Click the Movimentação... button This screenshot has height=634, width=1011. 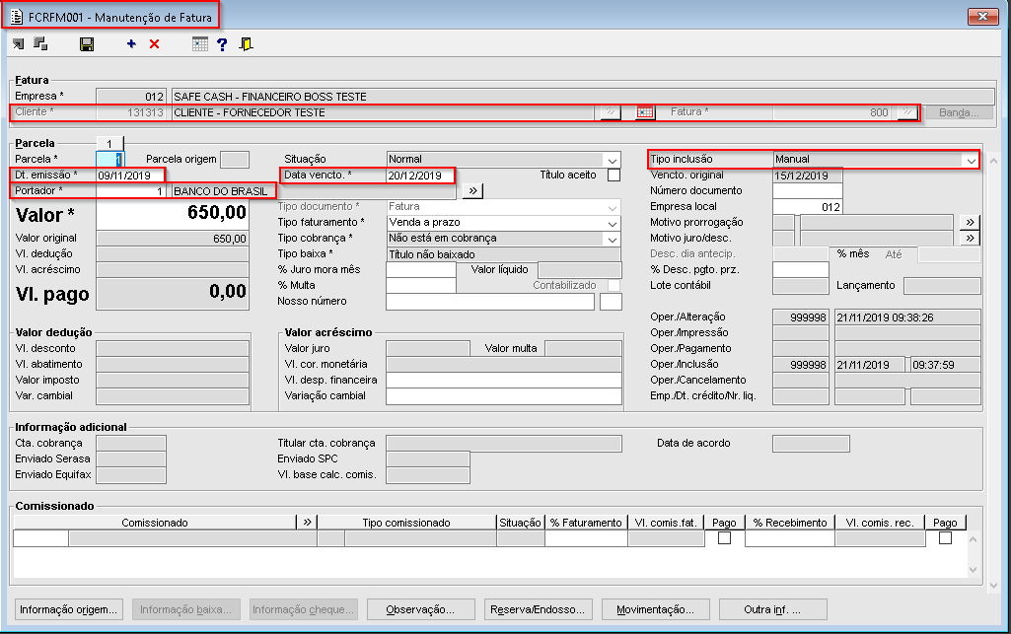(x=655, y=609)
